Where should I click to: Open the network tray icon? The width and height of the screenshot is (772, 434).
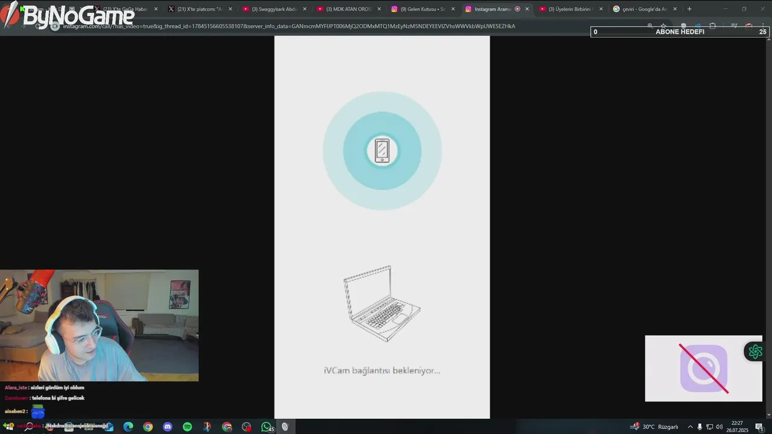[x=709, y=427]
